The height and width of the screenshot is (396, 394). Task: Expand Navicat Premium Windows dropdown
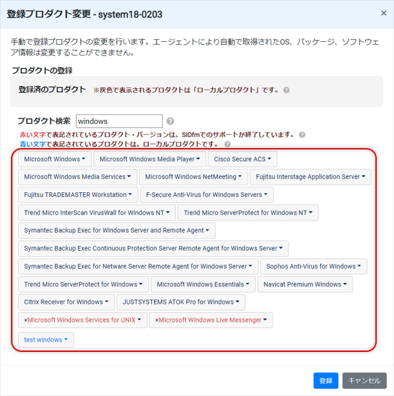[x=305, y=284]
